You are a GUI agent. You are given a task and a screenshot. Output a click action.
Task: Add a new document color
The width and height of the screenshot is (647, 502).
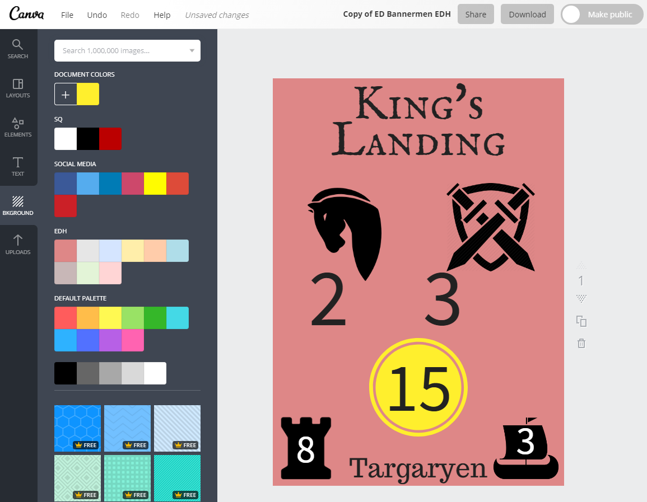click(x=65, y=94)
